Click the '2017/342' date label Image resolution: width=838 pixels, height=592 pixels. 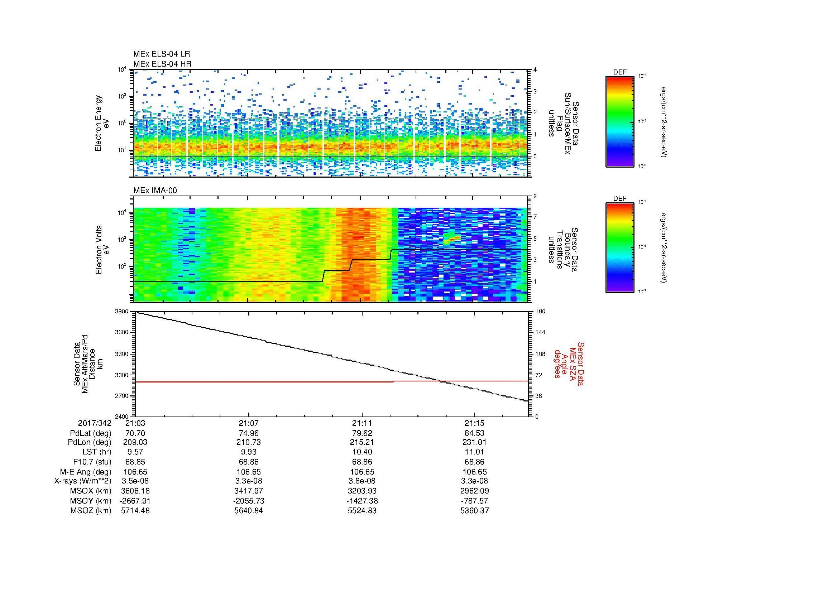point(95,423)
